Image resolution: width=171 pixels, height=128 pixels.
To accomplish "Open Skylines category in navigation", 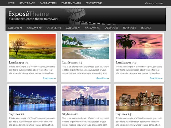I will (146, 28).
